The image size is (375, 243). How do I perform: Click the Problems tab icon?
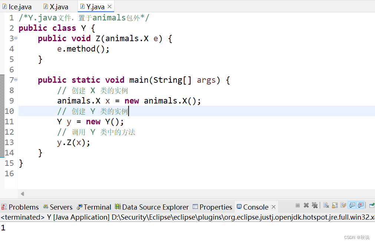[4, 207]
